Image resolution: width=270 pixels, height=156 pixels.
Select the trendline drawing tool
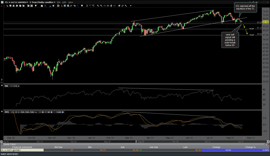click(x=90, y=6)
